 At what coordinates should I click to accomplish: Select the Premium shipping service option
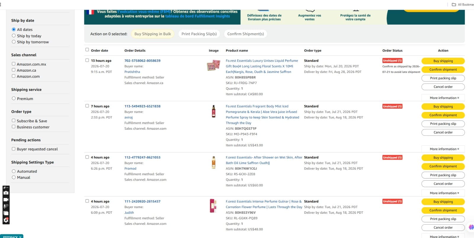click(14, 99)
